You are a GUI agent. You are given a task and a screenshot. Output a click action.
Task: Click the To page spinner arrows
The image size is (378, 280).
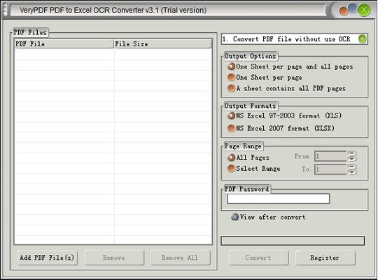point(352,169)
